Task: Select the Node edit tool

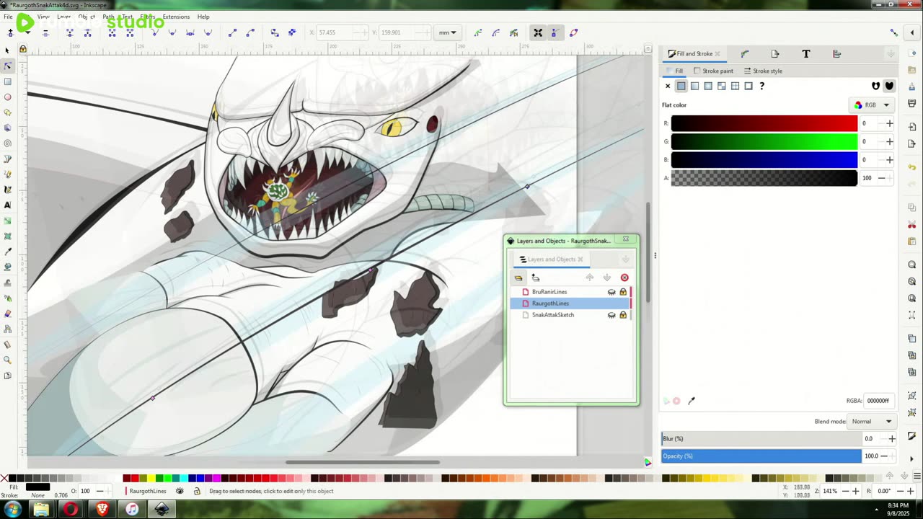Action: coord(7,66)
